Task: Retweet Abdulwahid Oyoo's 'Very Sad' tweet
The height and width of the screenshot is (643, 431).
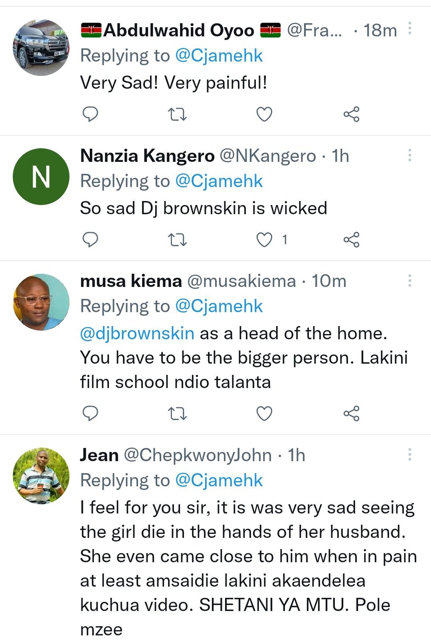Action: [177, 114]
